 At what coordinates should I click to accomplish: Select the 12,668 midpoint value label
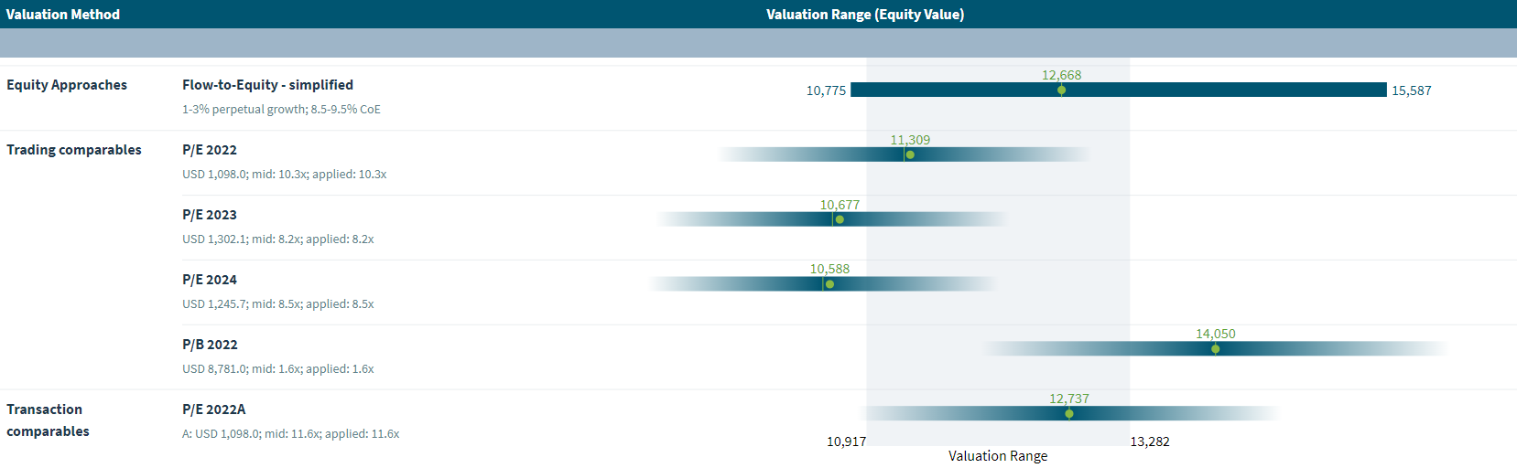pyautogui.click(x=1061, y=75)
